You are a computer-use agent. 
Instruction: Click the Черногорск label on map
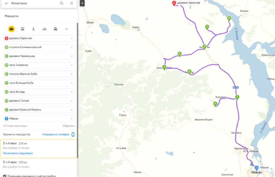241,148
